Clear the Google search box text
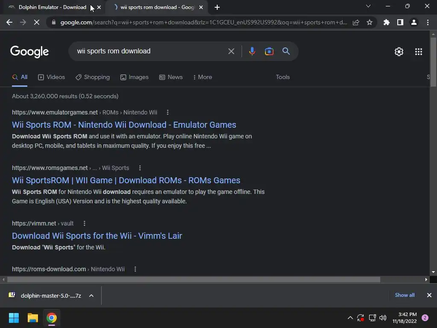This screenshot has width=437, height=328. point(231,51)
